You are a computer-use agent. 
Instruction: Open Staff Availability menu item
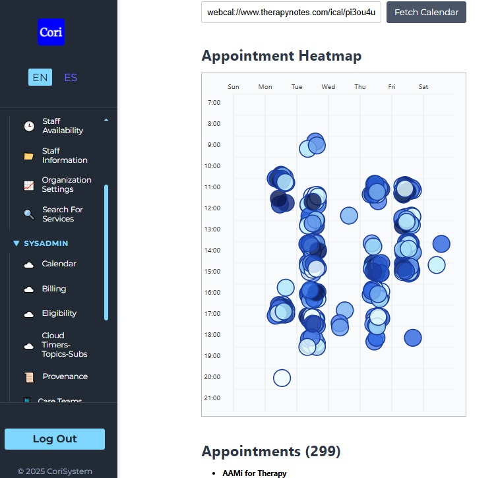pyautogui.click(x=63, y=126)
